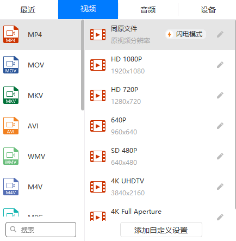Choose MP4 label in format list
Screen dimensions: 236x241
(x=35, y=34)
